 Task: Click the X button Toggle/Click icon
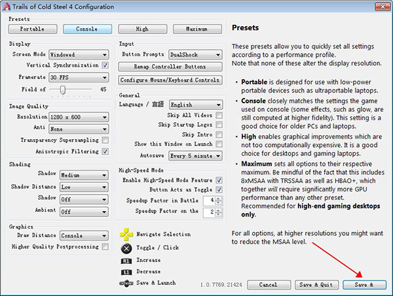[x=126, y=248]
